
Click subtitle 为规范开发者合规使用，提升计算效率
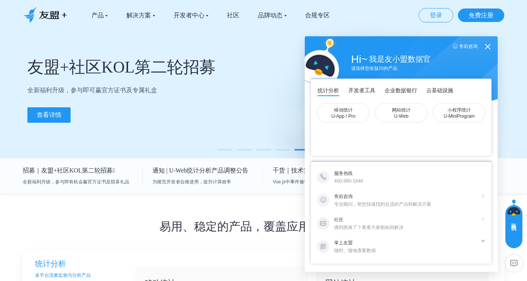click(192, 182)
